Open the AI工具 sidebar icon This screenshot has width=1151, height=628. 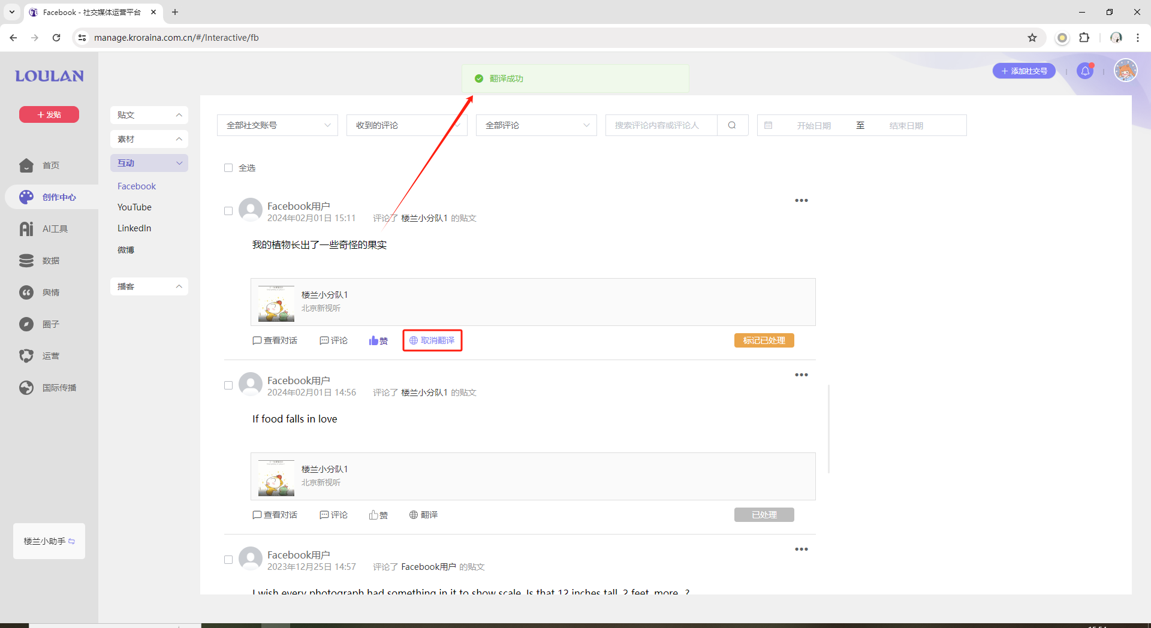(x=26, y=229)
